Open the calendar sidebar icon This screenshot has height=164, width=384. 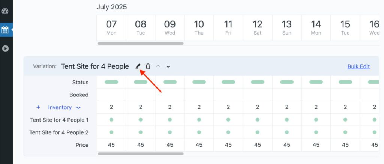[5, 30]
